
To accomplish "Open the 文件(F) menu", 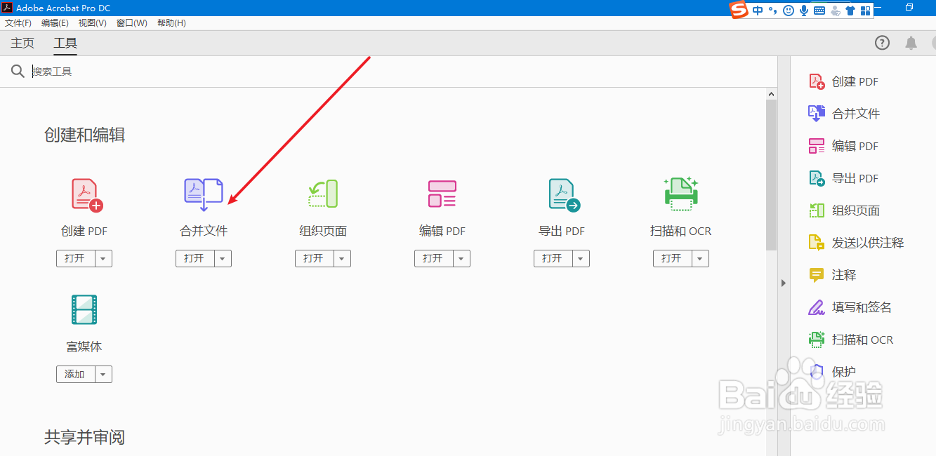I will tap(18, 23).
